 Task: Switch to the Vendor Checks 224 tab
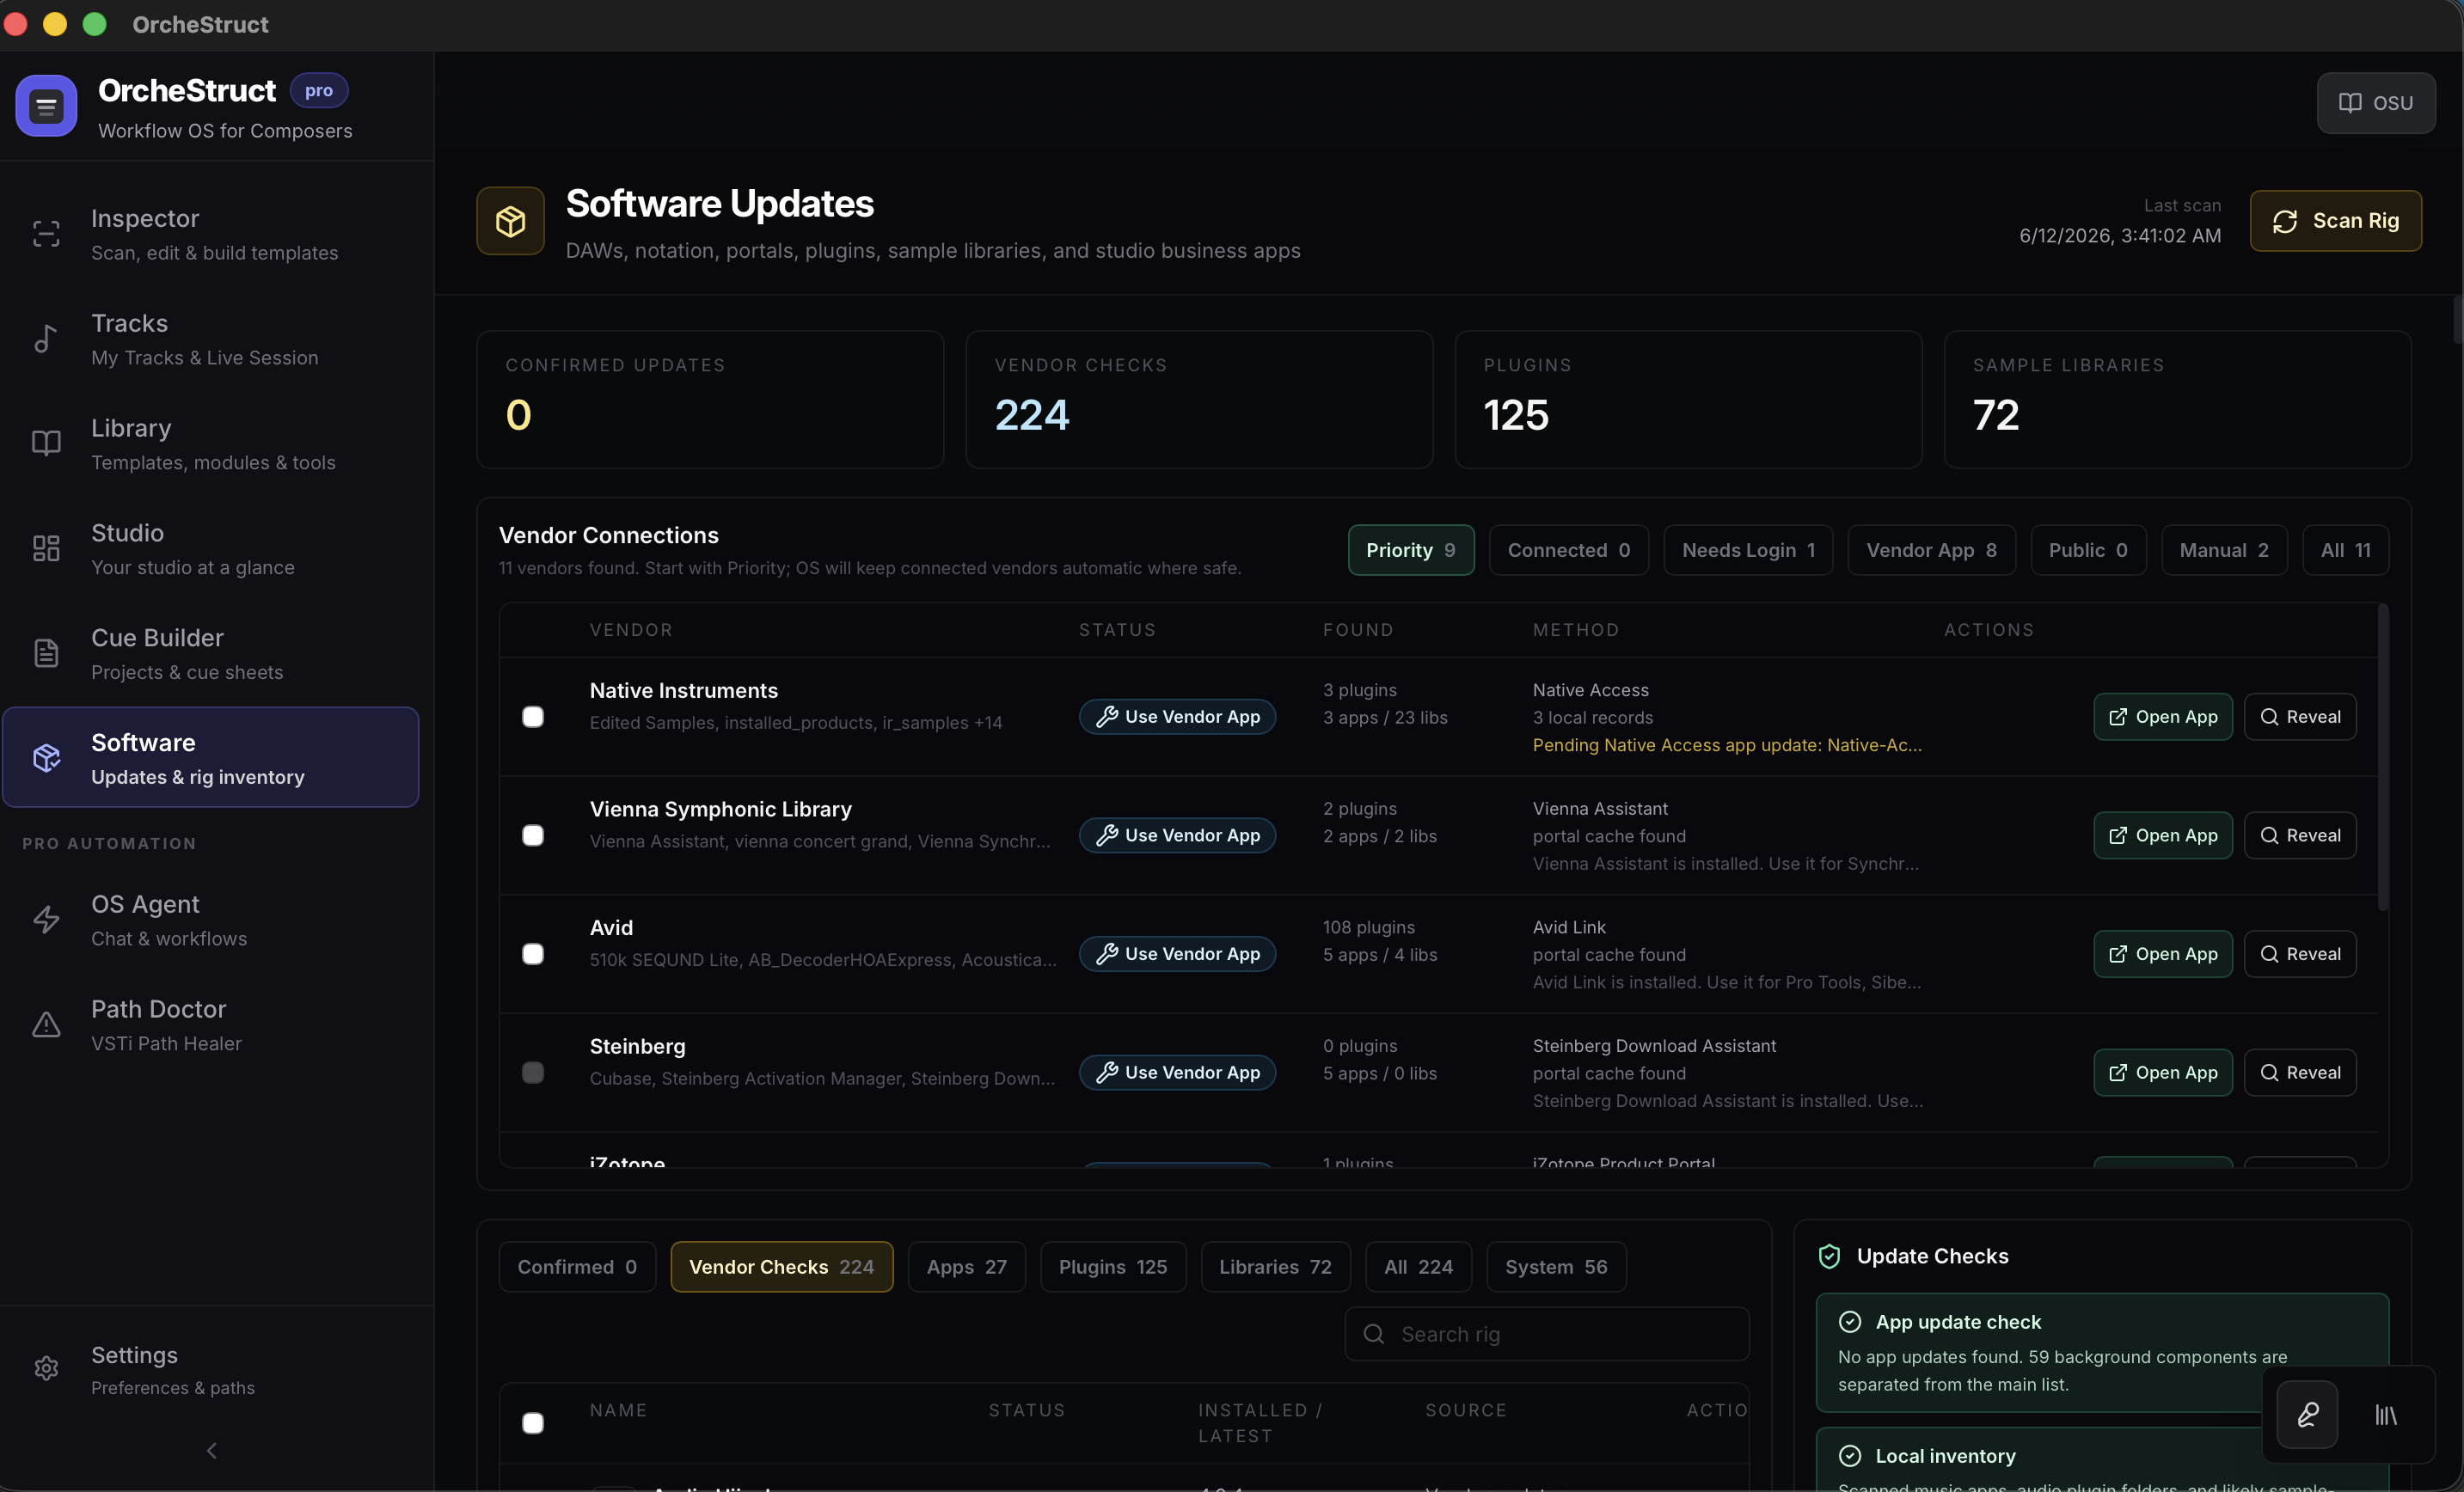point(782,1267)
